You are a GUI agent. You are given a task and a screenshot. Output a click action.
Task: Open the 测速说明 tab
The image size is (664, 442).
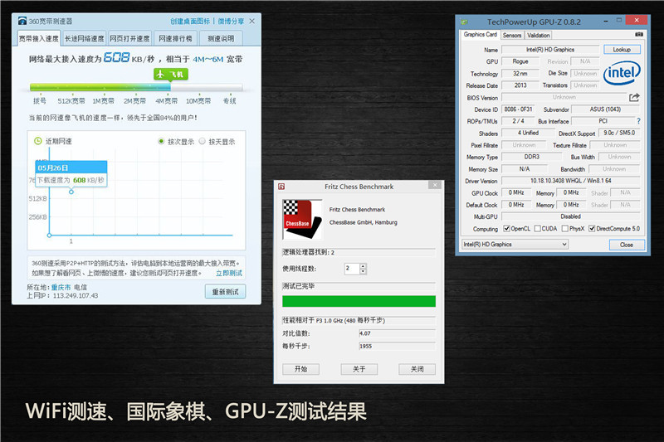click(221, 38)
